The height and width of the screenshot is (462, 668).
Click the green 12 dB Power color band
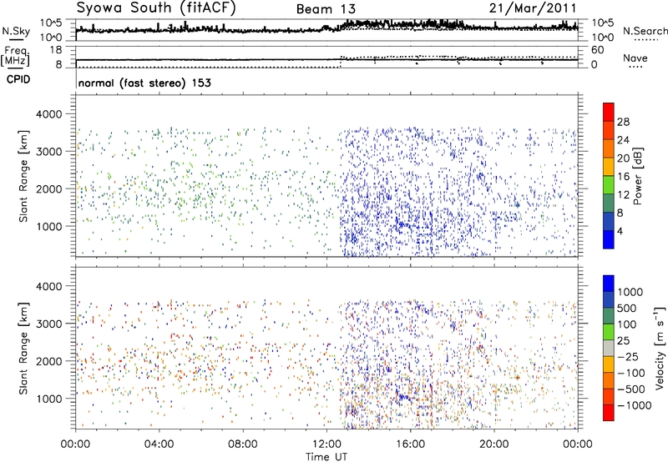click(609, 185)
